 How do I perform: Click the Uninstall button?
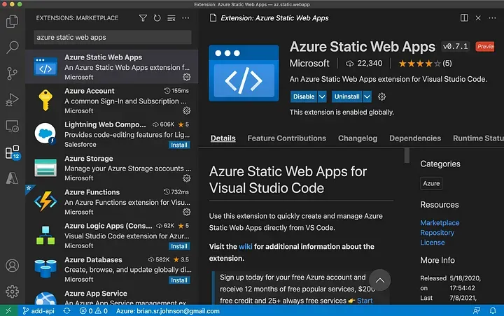pyautogui.click(x=346, y=96)
